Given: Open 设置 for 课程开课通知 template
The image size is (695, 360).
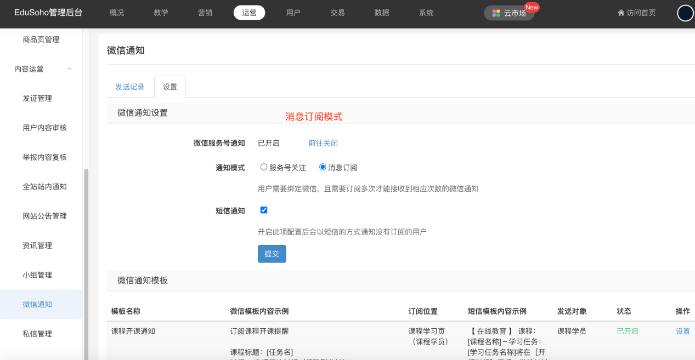Looking at the screenshot, I should pyautogui.click(x=683, y=331).
